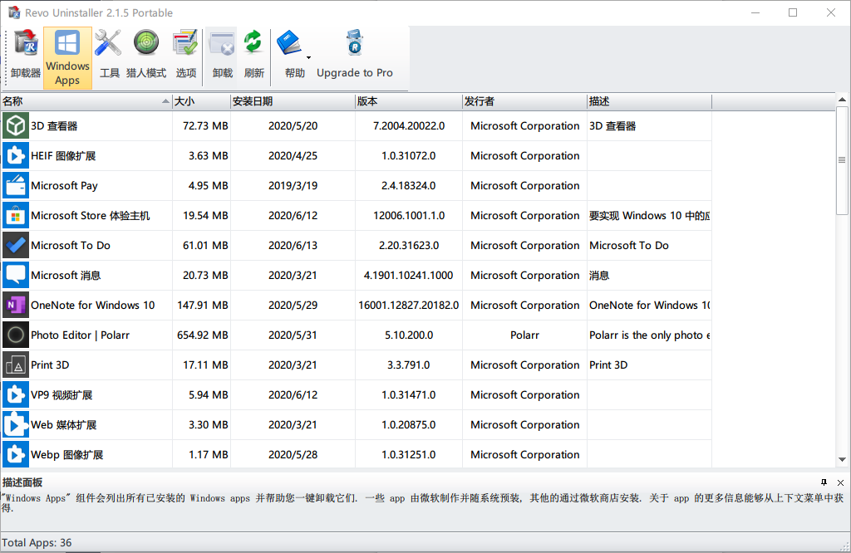Viewport: 851px width, 553px height.
Task: Select the Webp 图像扩展 app icon
Action: coord(16,454)
